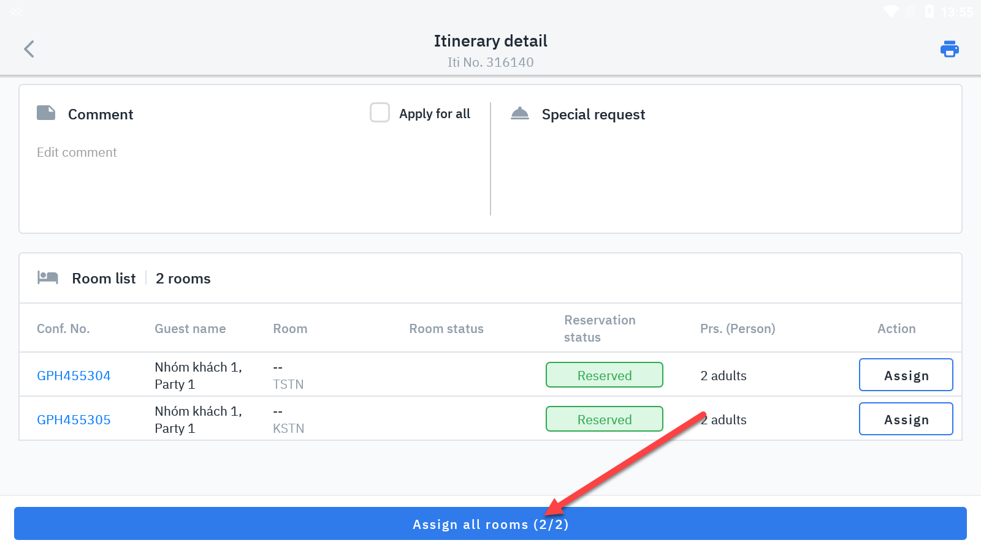Click Reserved status badge for GPH455304
Screen dimensions: 981x551
coord(604,375)
